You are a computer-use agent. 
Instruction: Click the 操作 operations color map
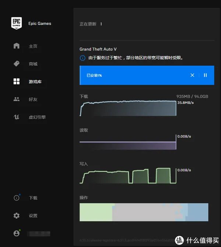pyautogui.click(x=144, y=212)
